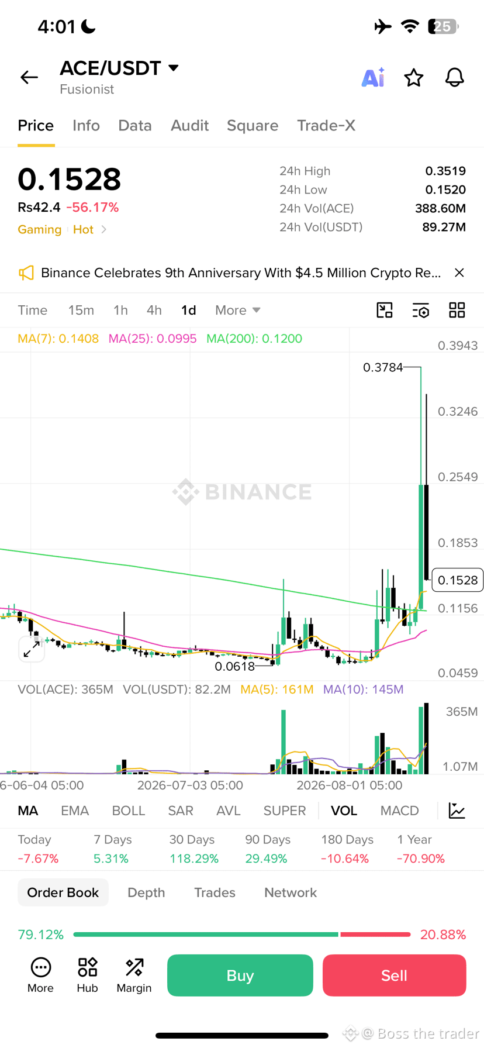Open price alert bell icon
484x1048 pixels.
455,77
